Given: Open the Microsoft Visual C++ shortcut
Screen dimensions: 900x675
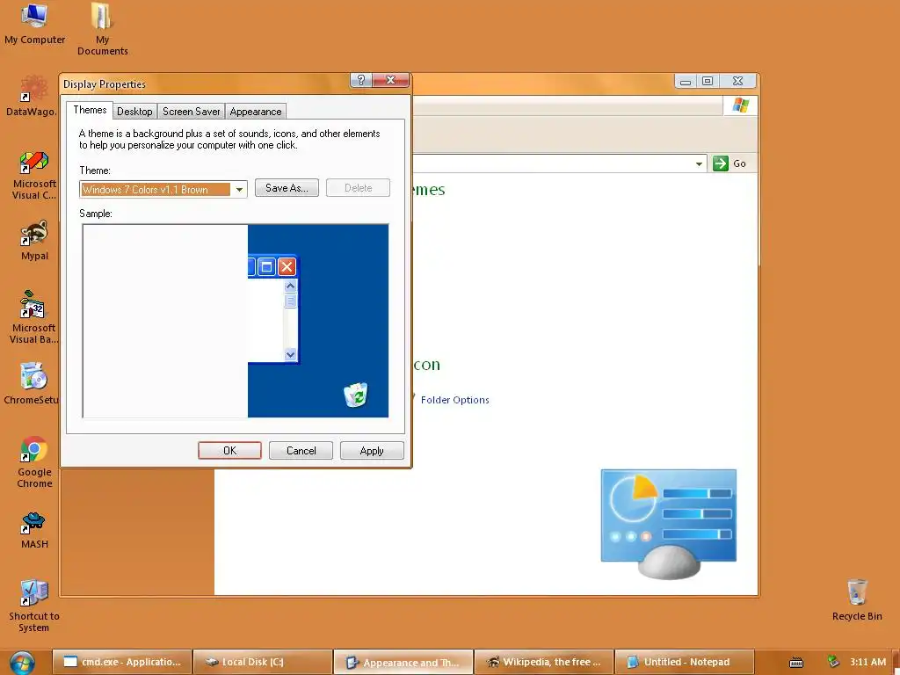Looking at the screenshot, I should point(34,175).
